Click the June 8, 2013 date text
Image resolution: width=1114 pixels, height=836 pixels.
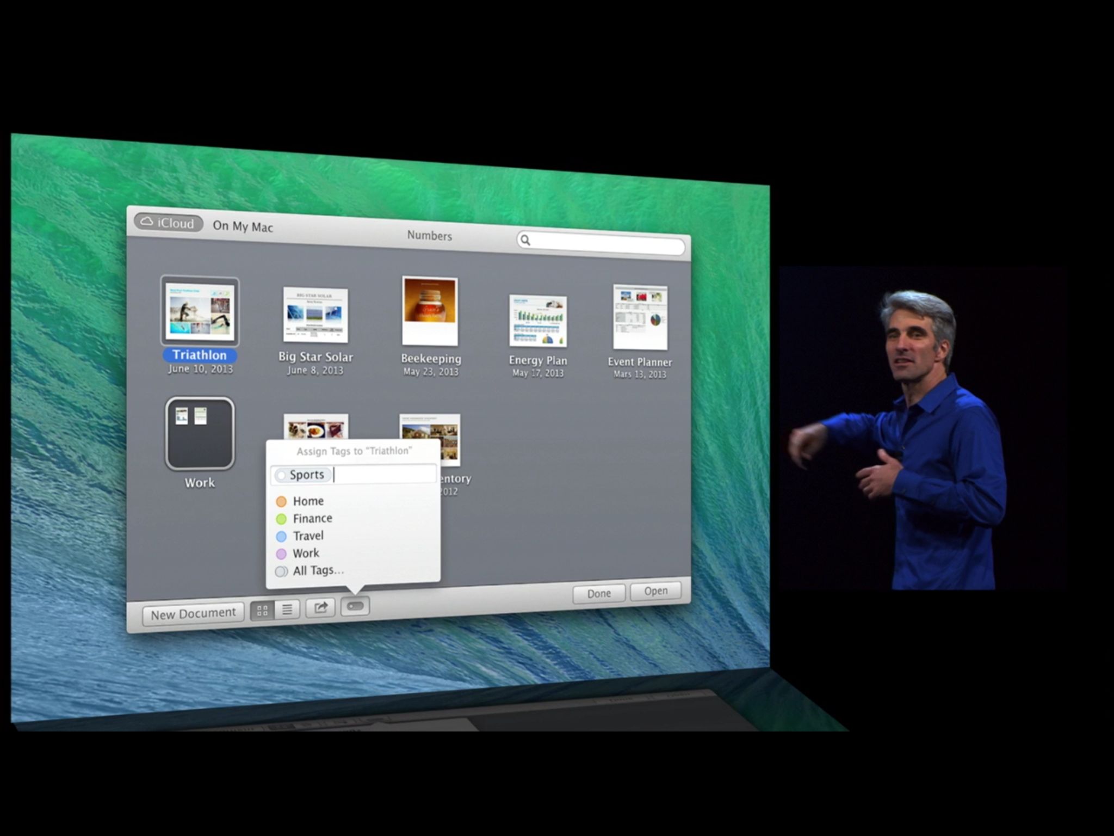pyautogui.click(x=315, y=370)
